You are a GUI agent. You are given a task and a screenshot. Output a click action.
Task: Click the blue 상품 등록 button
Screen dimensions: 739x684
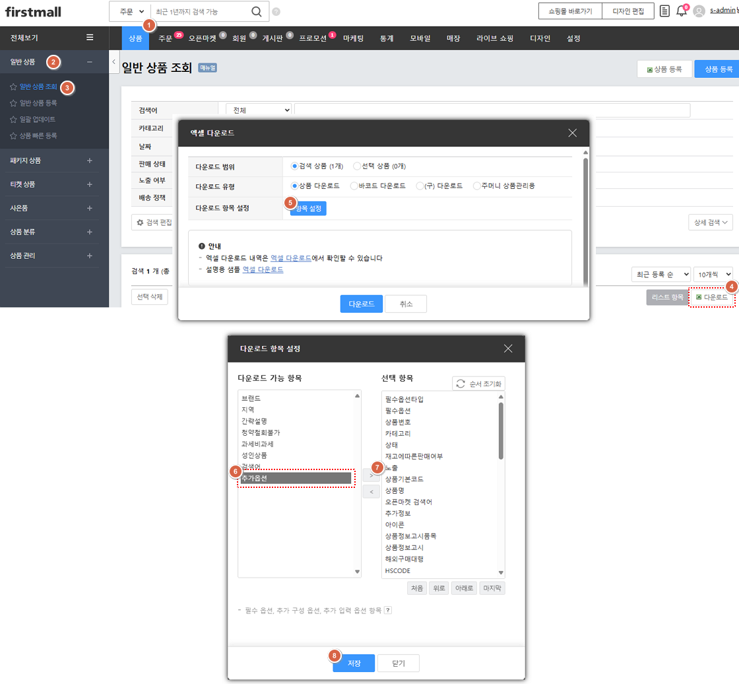[717, 69]
